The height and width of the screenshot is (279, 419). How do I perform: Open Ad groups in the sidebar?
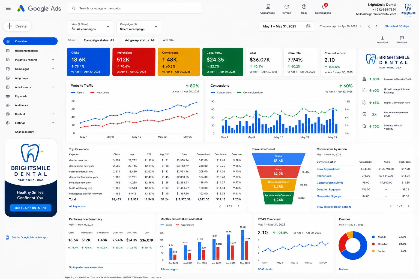pyautogui.click(x=21, y=78)
